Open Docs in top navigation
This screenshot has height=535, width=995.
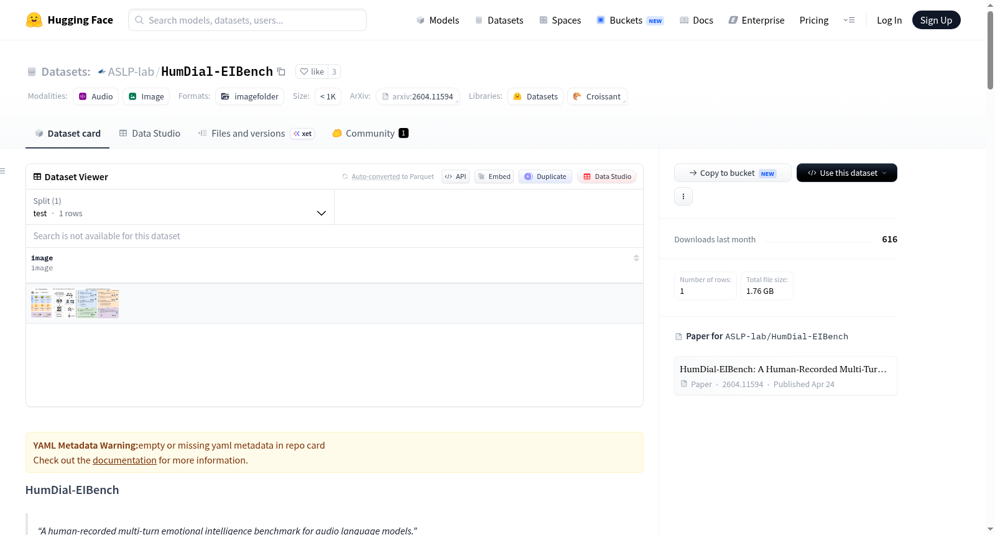point(696,20)
